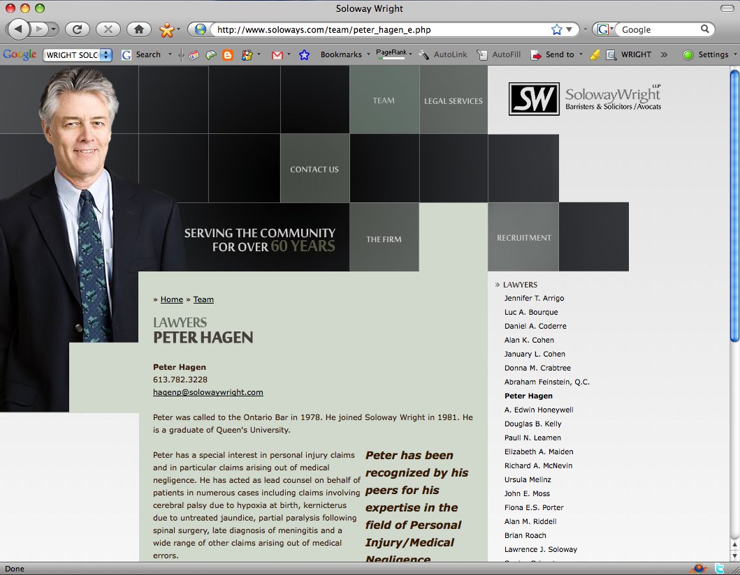740x575 pixels.
Task: Open the TEAM navigation tile
Action: click(384, 100)
